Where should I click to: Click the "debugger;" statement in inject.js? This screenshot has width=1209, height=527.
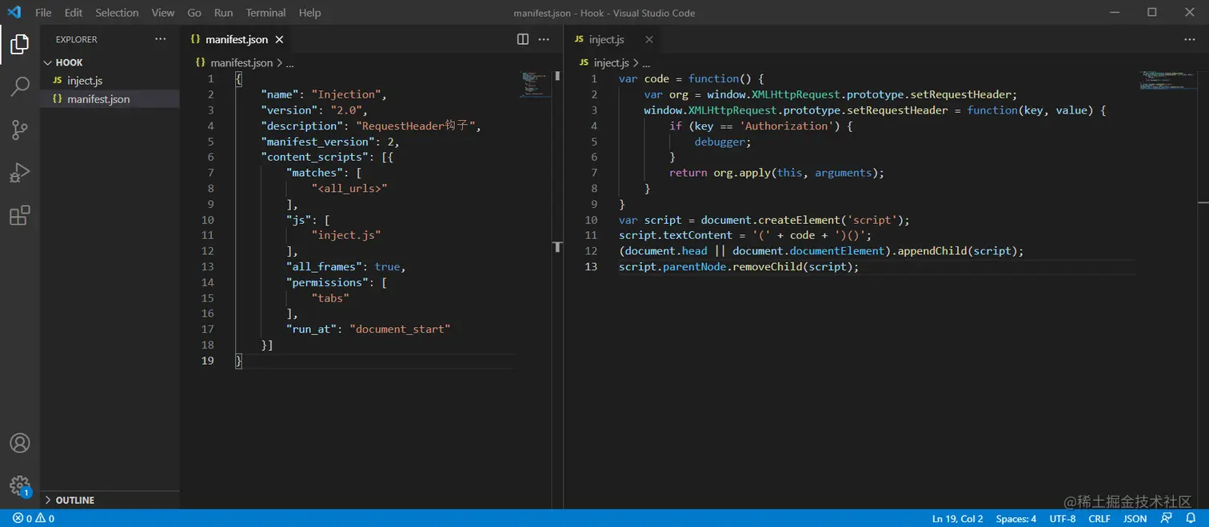point(724,142)
